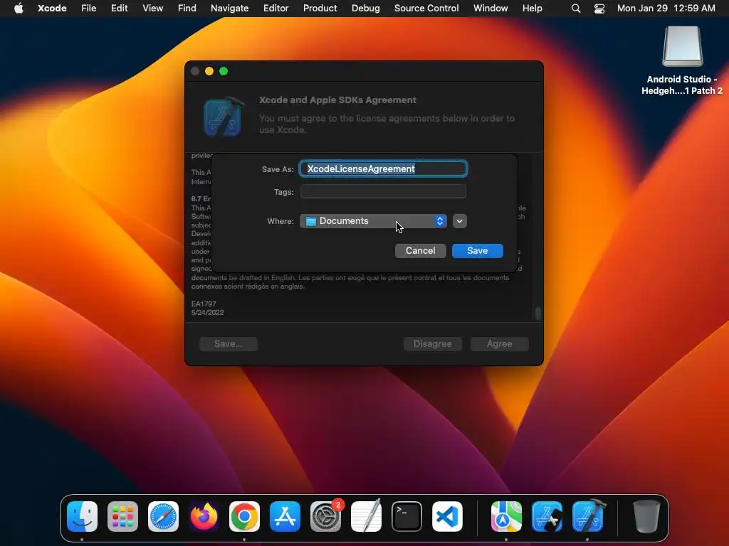Click the Xcode hammer icon in the Dock
This screenshot has width=729, height=546.
[x=587, y=516]
